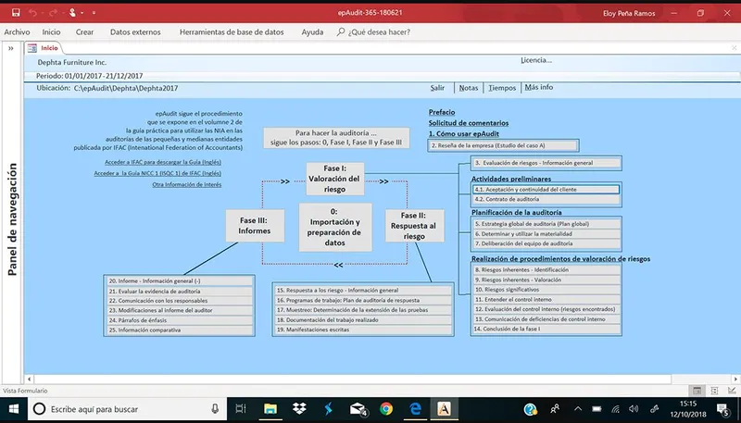Click the Prefacio link
The height and width of the screenshot is (423, 741).
click(442, 112)
